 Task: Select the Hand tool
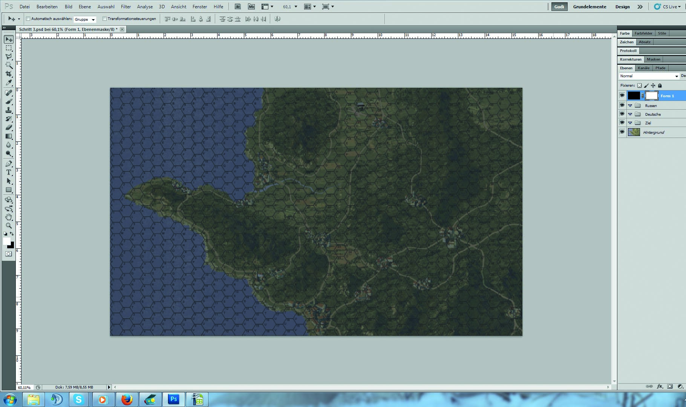point(9,217)
